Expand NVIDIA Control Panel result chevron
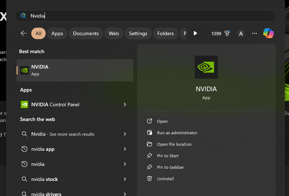 coord(125,104)
